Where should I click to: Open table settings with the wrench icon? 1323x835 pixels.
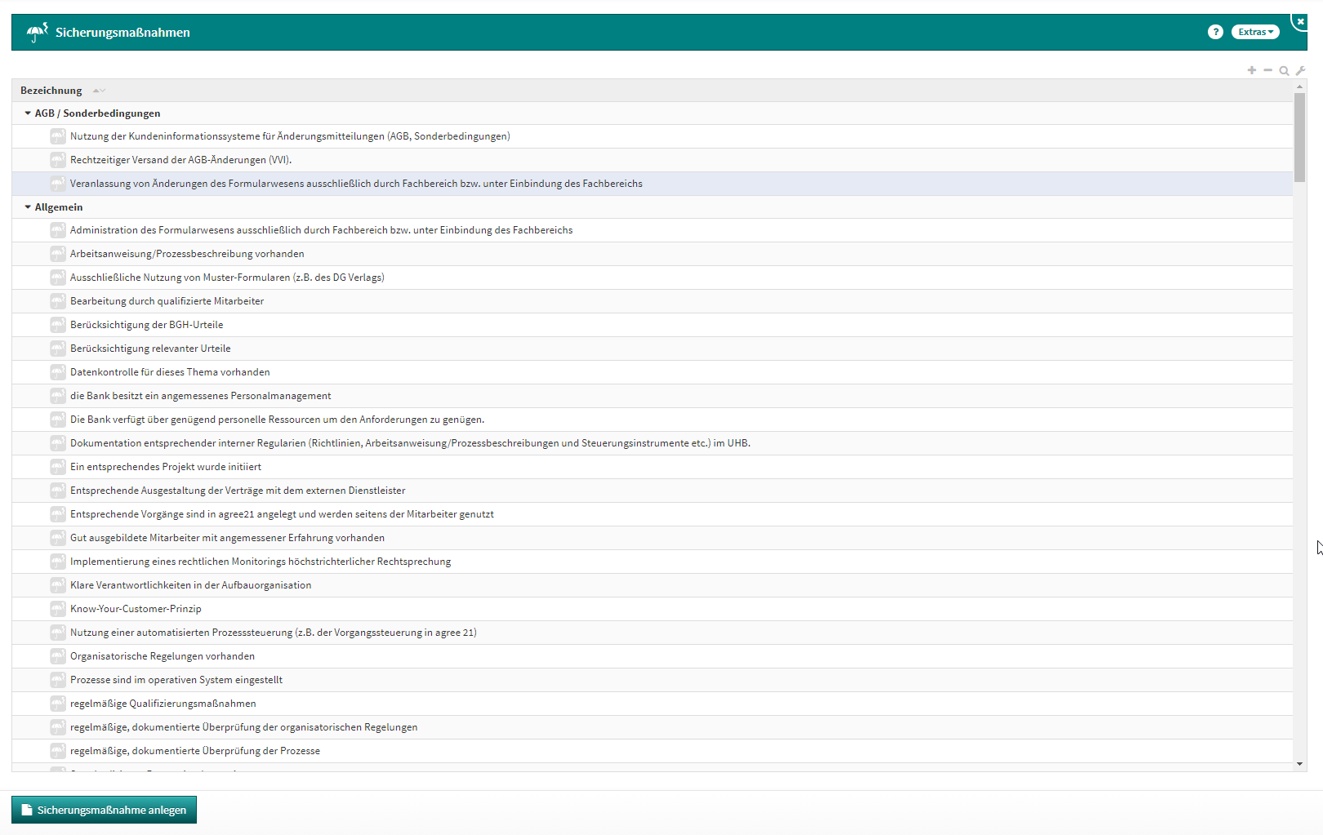1300,71
